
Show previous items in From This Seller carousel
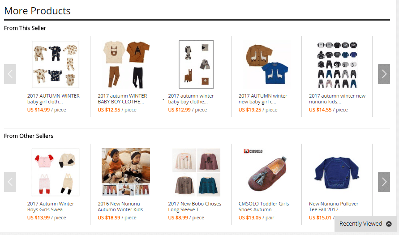pyautogui.click(x=10, y=74)
